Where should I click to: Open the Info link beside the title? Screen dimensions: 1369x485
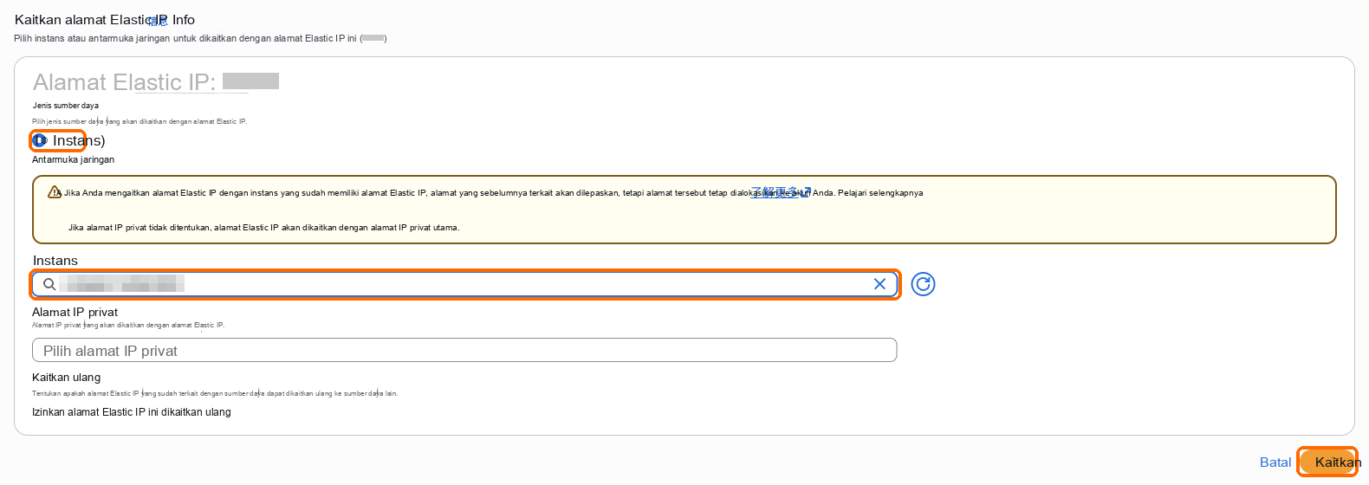tap(183, 19)
